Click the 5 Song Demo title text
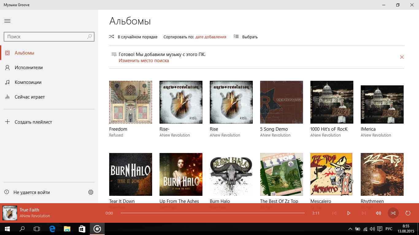This screenshot has height=235, width=419. (274, 129)
